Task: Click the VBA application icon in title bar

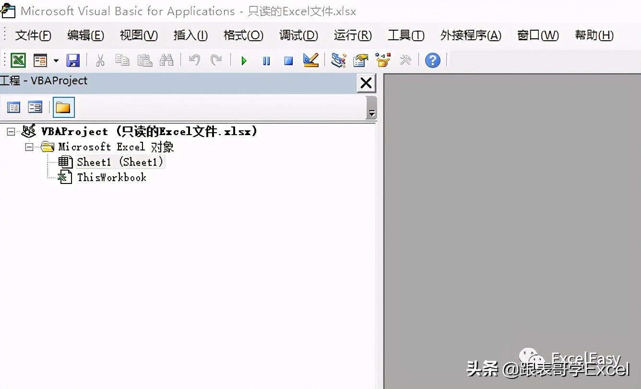Action: (8, 10)
